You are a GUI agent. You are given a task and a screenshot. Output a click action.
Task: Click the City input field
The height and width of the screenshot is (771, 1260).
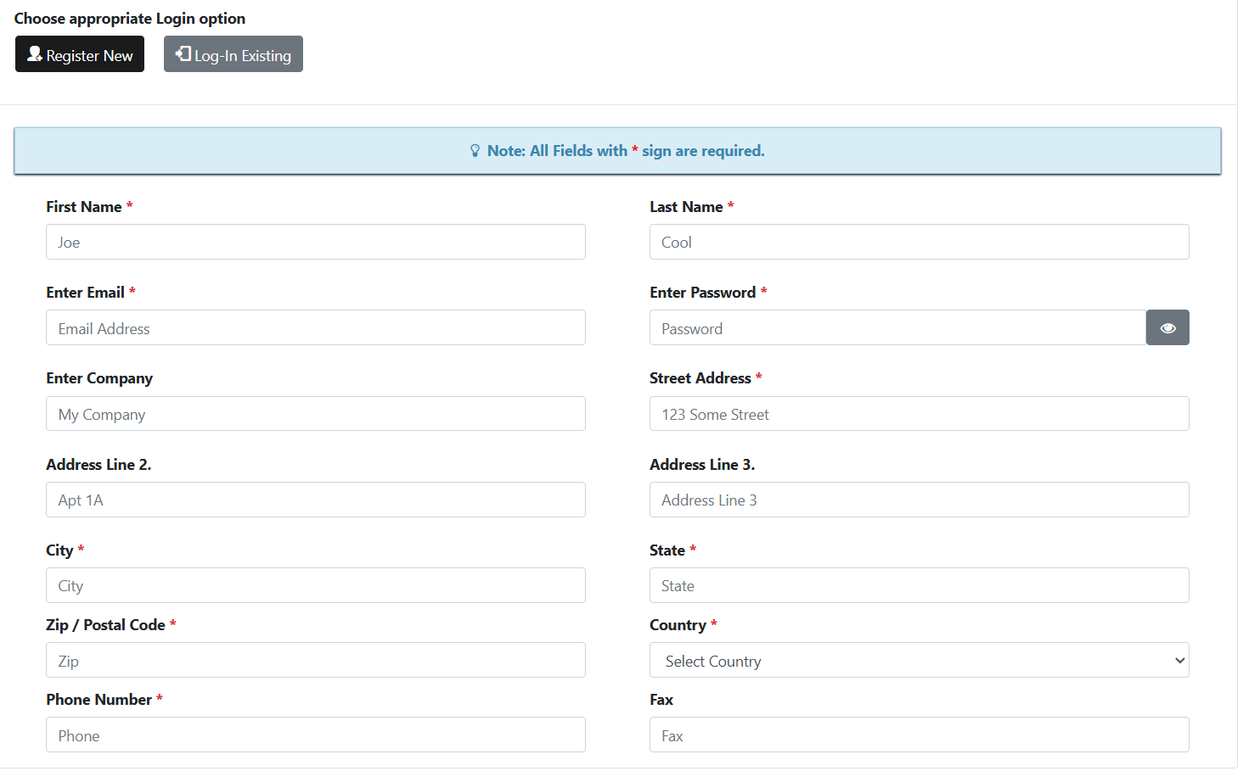point(316,585)
